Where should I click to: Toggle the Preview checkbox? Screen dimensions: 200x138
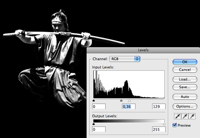pos(175,125)
